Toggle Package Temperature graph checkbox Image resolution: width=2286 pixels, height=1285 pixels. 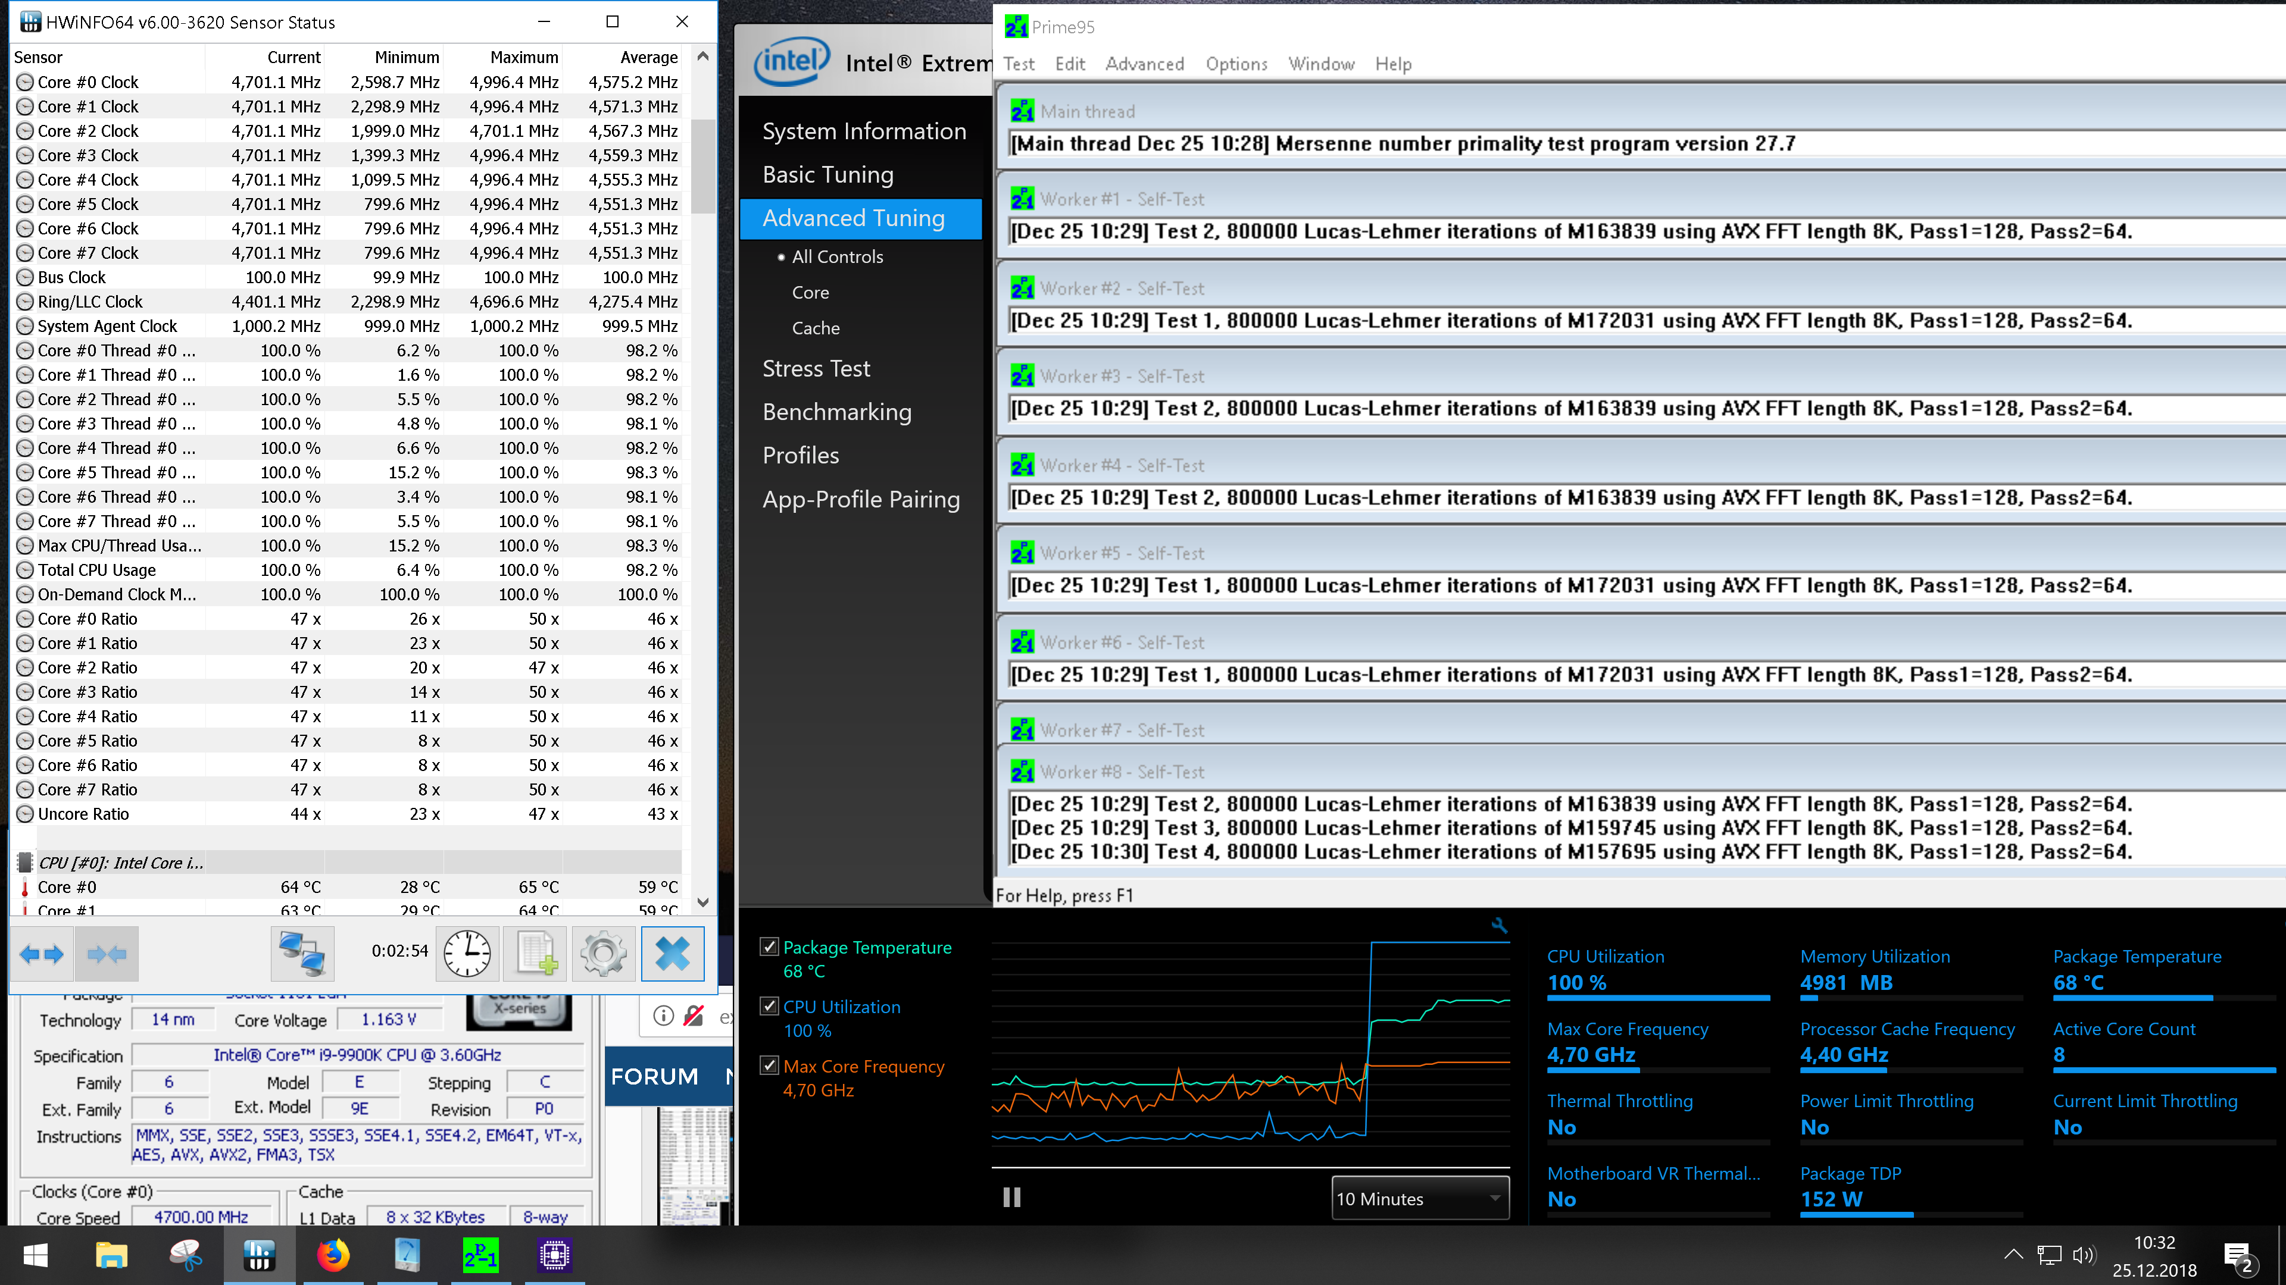(x=769, y=946)
